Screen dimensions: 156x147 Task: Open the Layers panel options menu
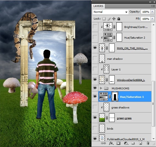pyautogui.click(x=153, y=6)
